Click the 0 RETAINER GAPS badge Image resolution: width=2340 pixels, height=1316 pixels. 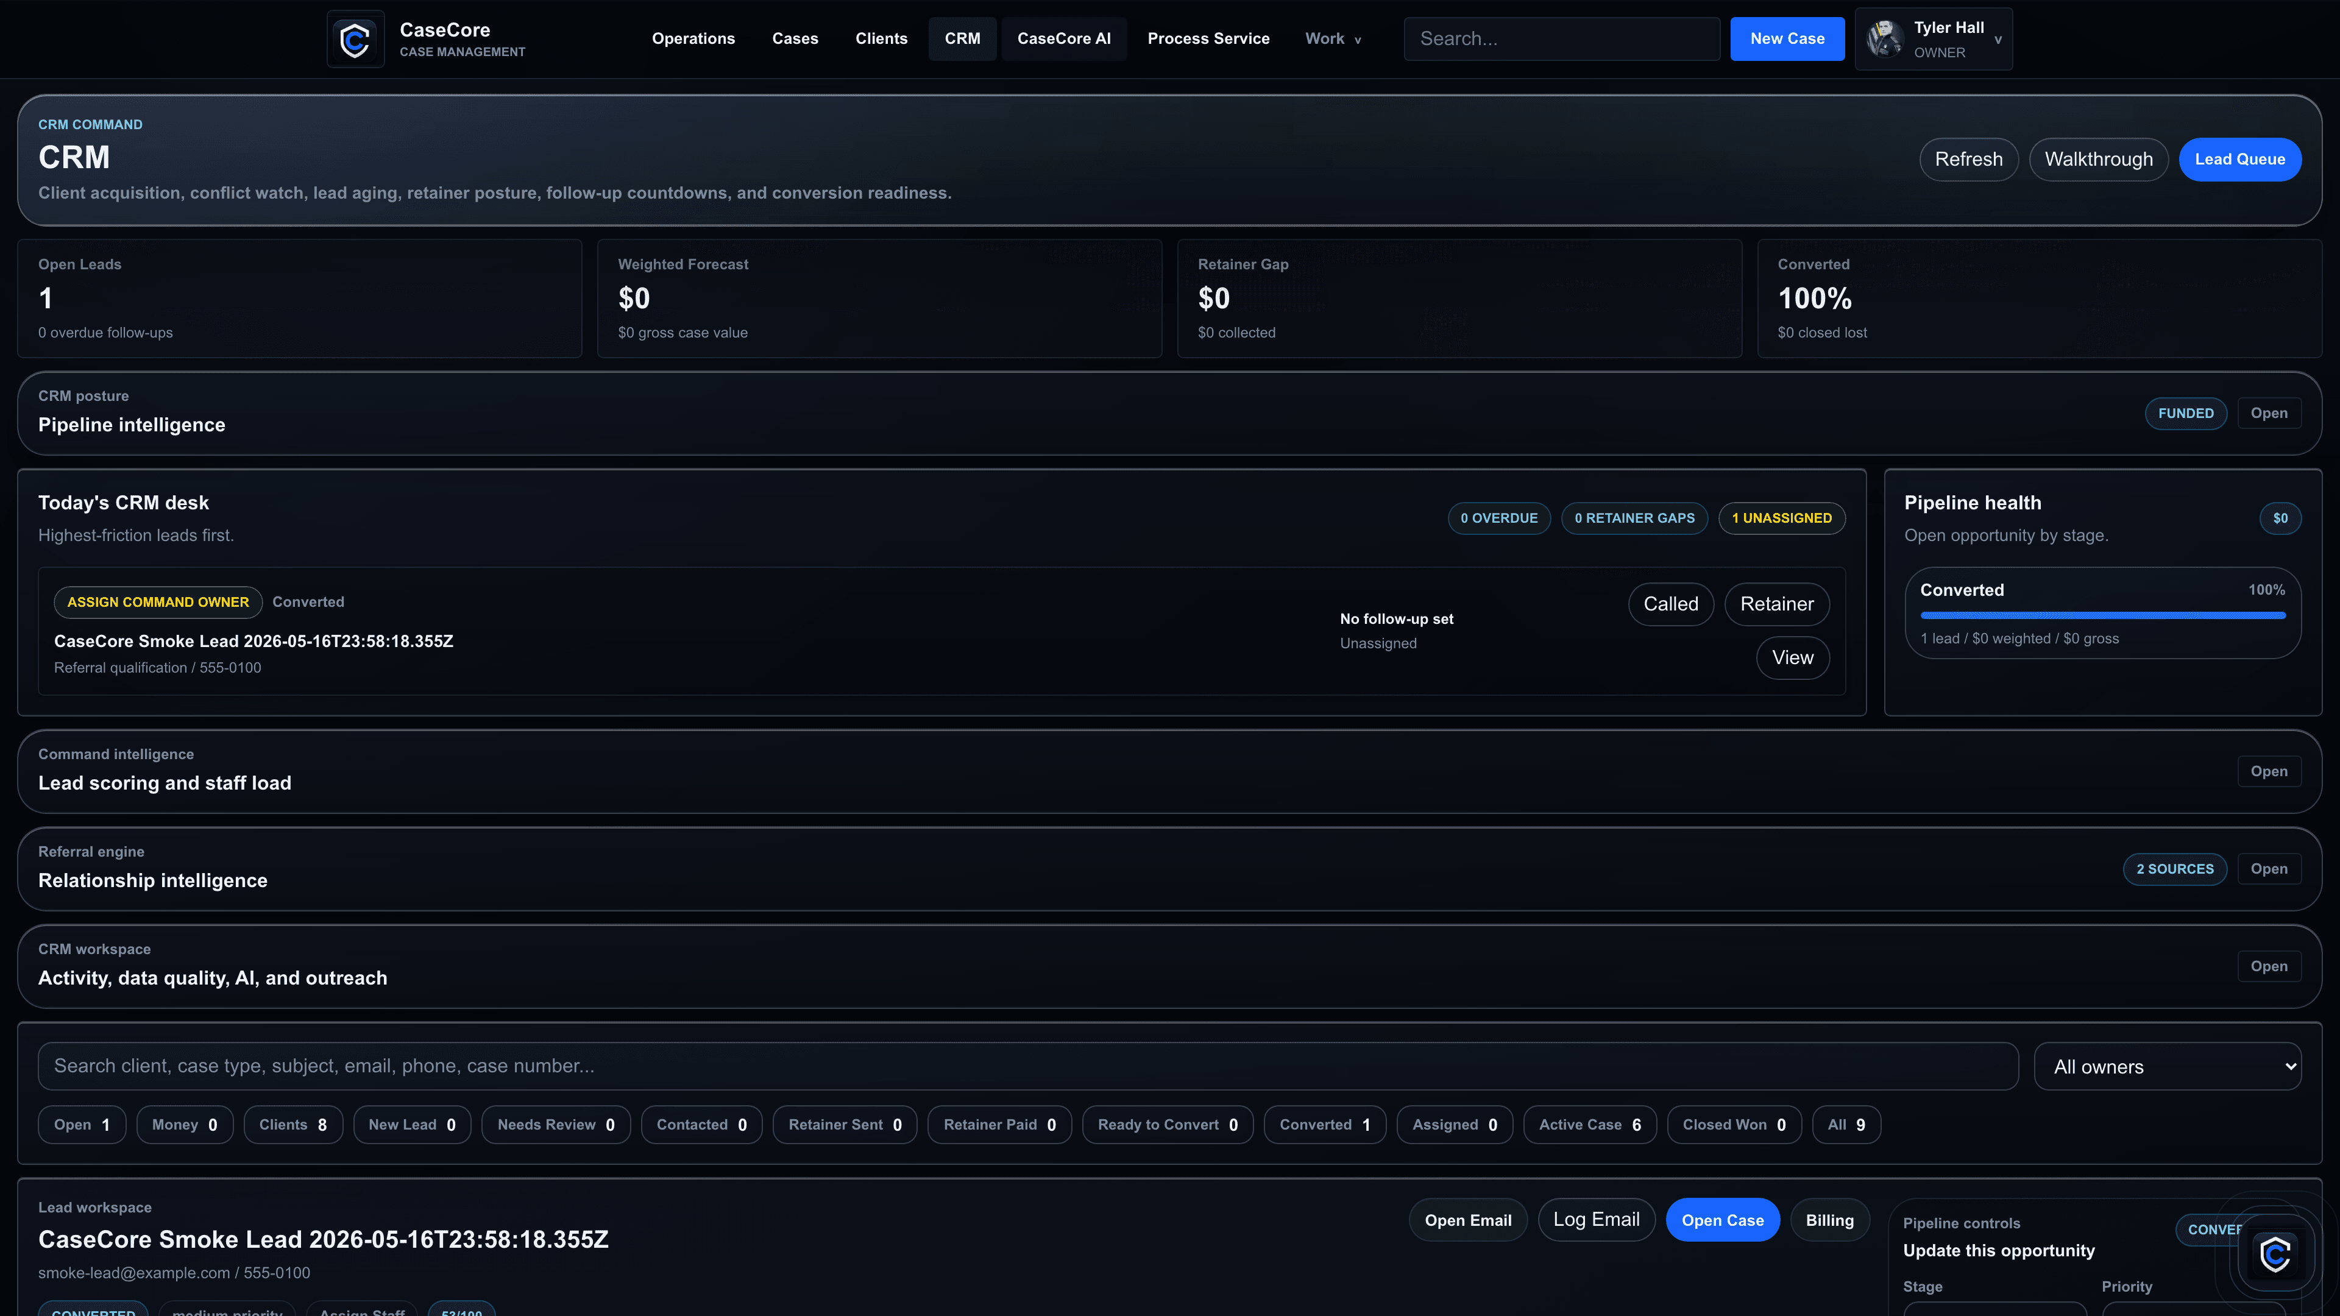(x=1634, y=518)
